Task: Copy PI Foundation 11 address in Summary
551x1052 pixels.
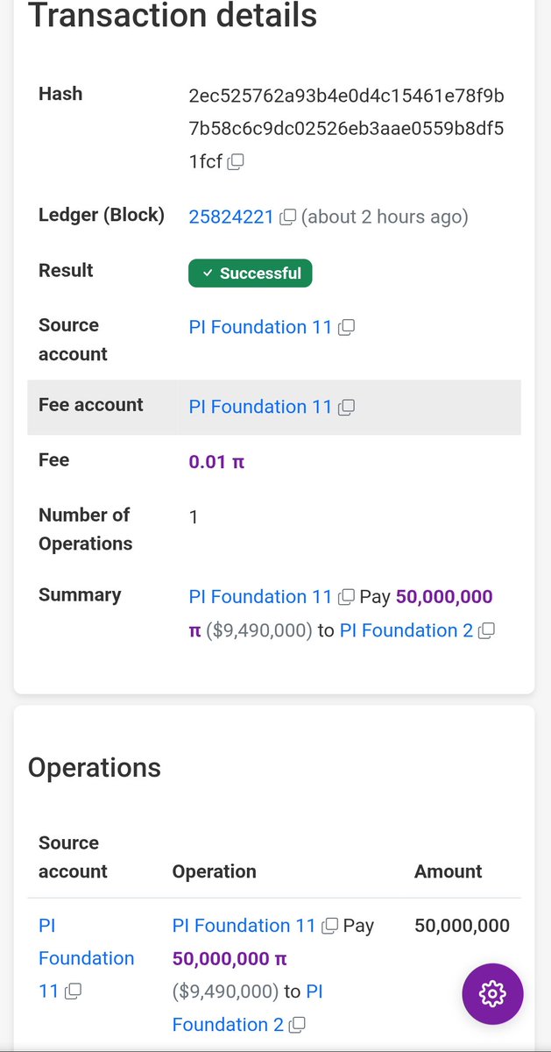Action: point(346,598)
